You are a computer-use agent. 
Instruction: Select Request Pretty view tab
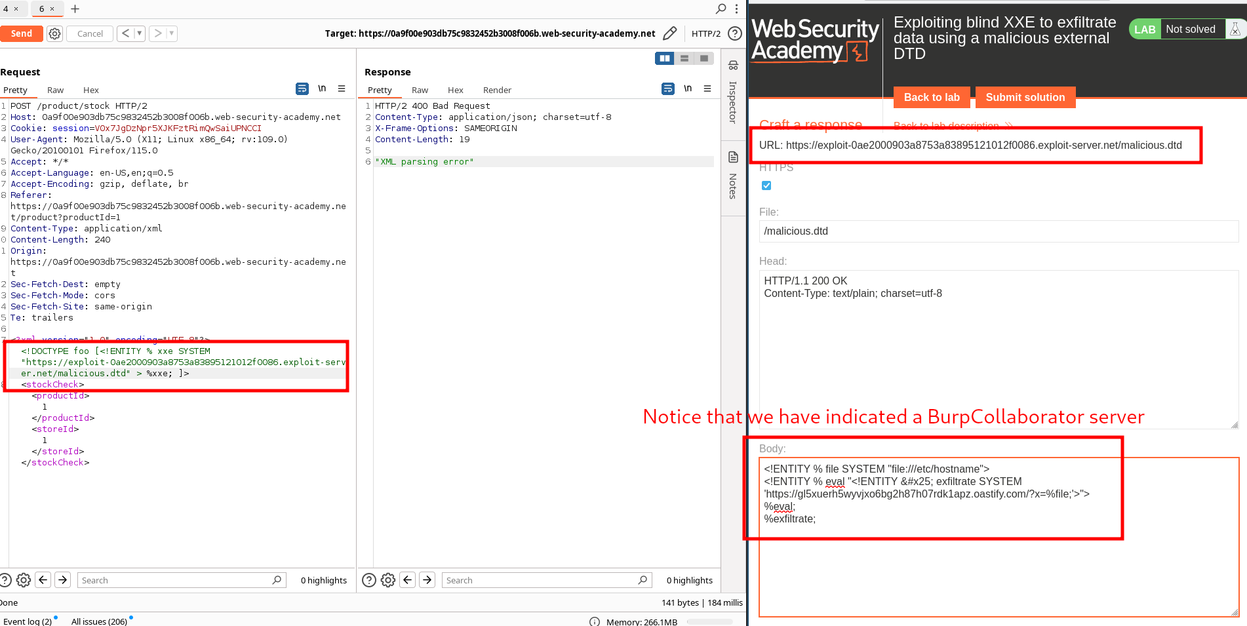point(15,90)
